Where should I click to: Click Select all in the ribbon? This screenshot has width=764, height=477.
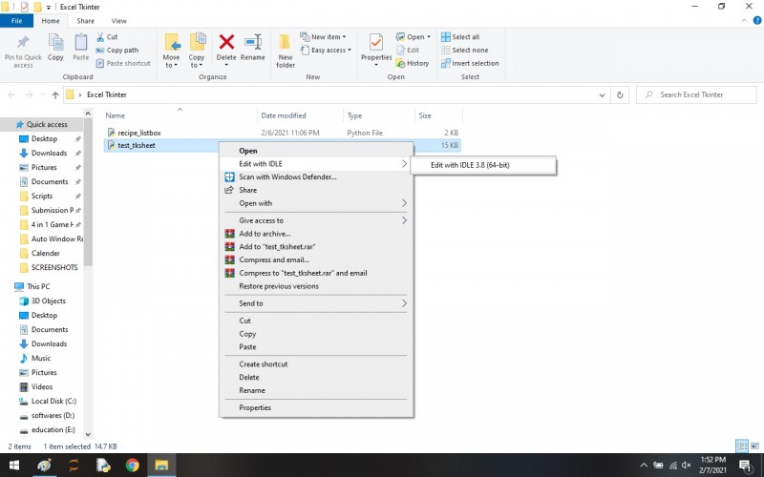coord(460,37)
